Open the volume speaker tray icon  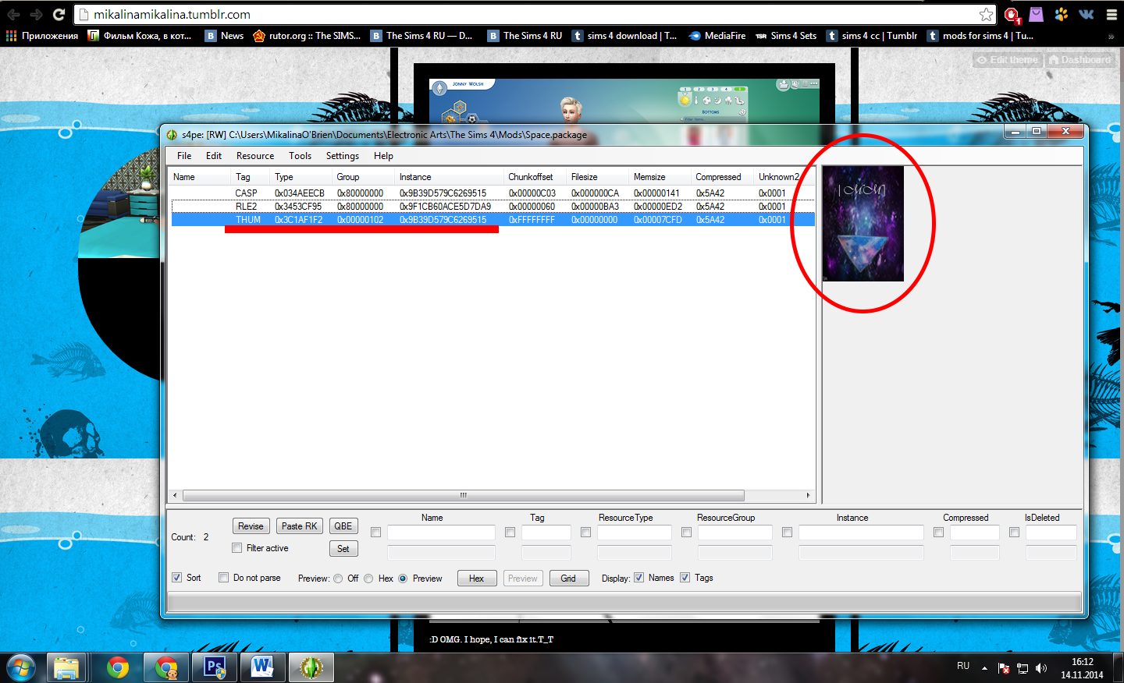[x=1041, y=668]
